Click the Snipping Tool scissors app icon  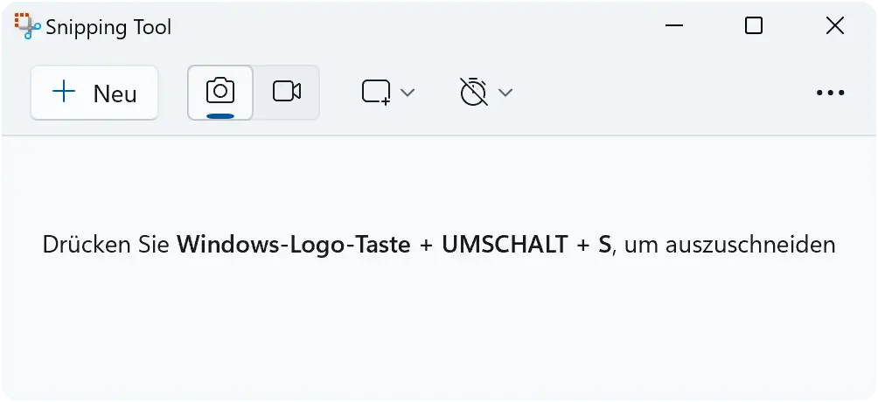pyautogui.click(x=27, y=26)
